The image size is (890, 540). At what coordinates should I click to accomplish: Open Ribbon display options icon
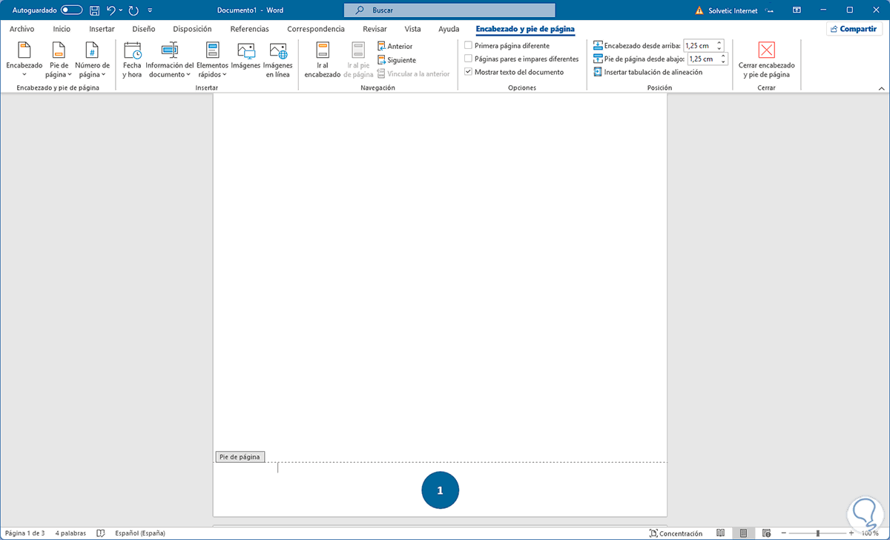(797, 10)
